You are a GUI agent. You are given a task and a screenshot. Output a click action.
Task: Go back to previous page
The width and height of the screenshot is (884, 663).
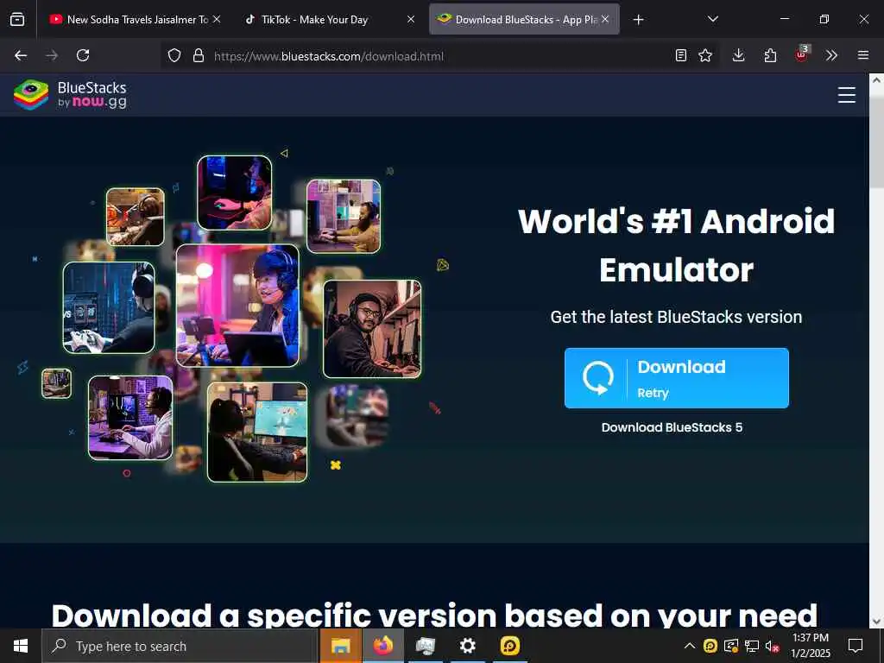[21, 55]
